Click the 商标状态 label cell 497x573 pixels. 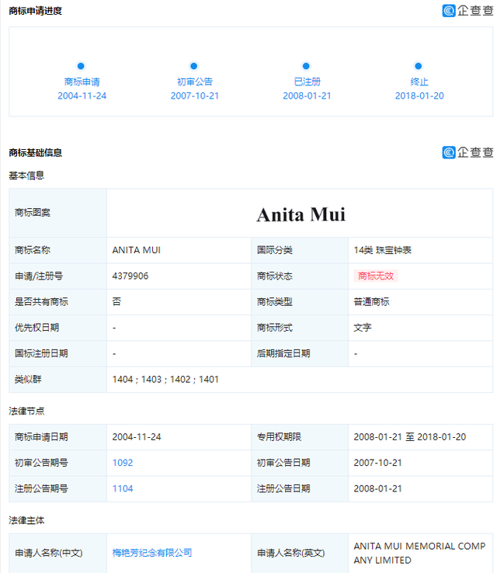coord(300,276)
